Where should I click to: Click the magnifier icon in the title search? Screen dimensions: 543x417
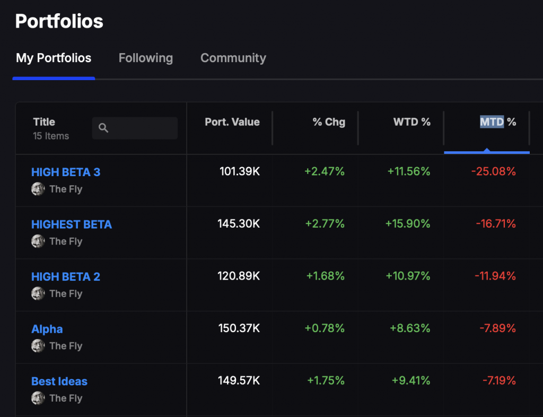coord(103,128)
